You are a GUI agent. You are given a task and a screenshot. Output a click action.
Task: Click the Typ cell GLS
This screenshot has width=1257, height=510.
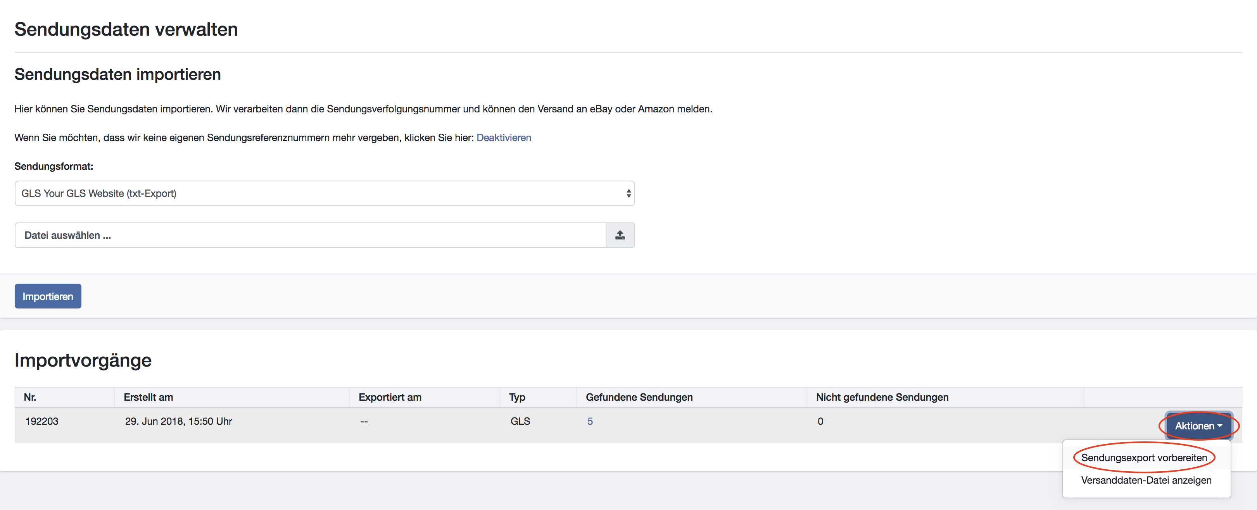520,421
